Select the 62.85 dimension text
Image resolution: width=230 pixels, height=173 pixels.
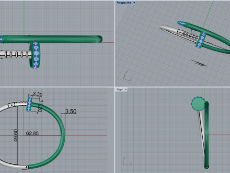point(32,133)
